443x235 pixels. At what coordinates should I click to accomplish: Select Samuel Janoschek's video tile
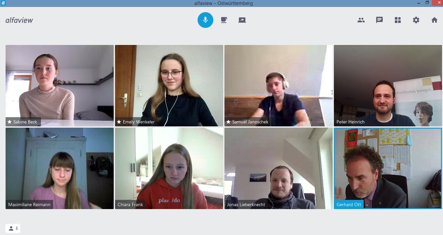pos(279,86)
